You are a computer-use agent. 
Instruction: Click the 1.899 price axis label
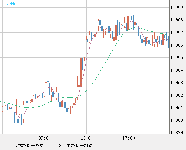[177, 133]
